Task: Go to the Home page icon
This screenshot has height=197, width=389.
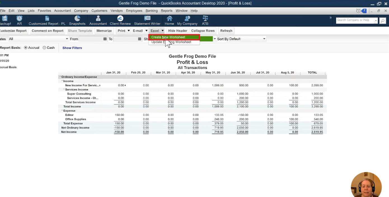Action: (x=169, y=20)
